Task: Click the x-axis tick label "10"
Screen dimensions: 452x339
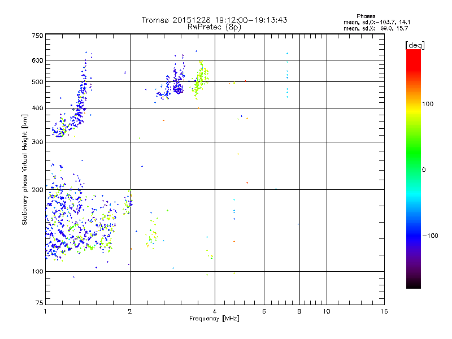Action: (x=327, y=311)
